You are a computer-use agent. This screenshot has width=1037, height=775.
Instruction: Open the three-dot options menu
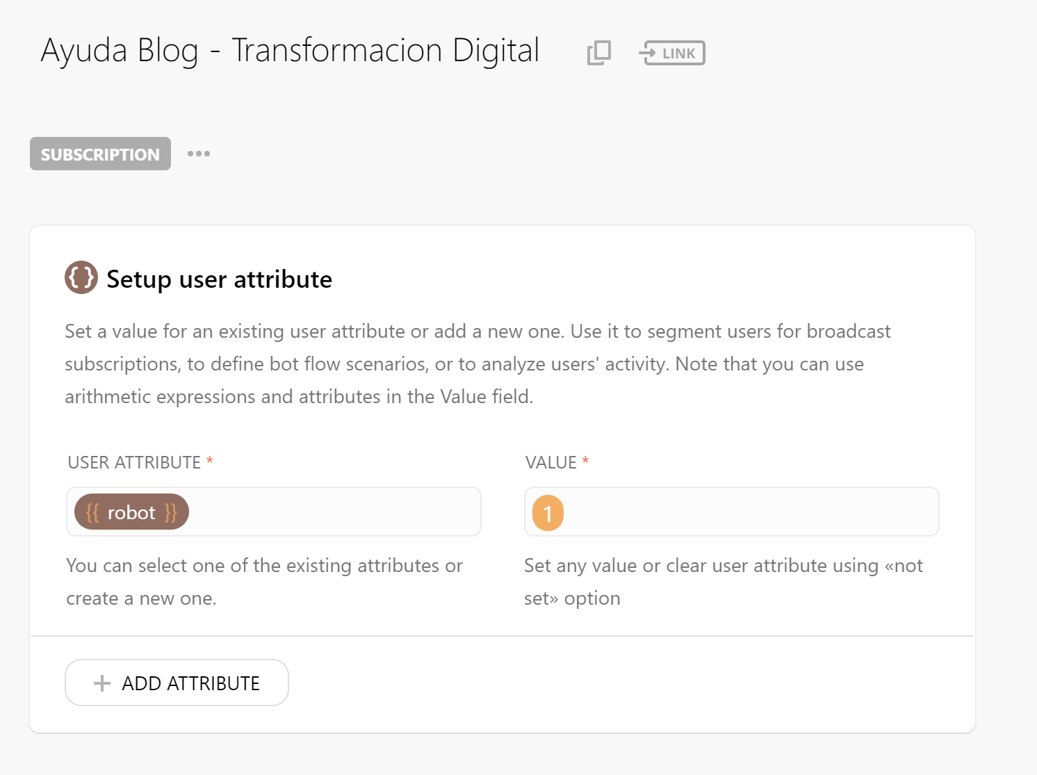(x=199, y=154)
